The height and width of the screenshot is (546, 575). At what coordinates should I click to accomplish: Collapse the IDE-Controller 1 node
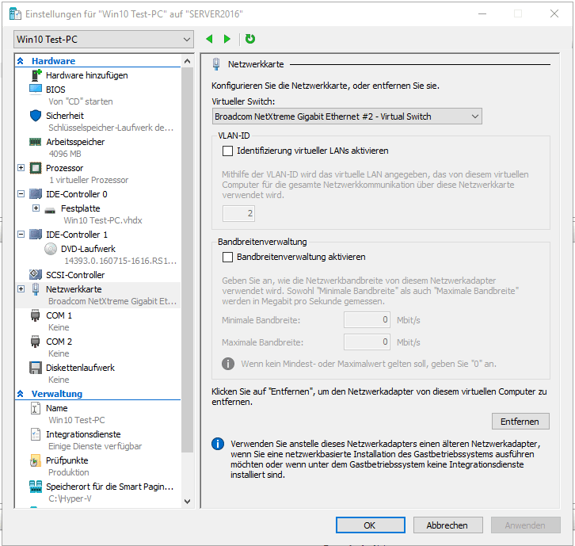pyautogui.click(x=21, y=234)
